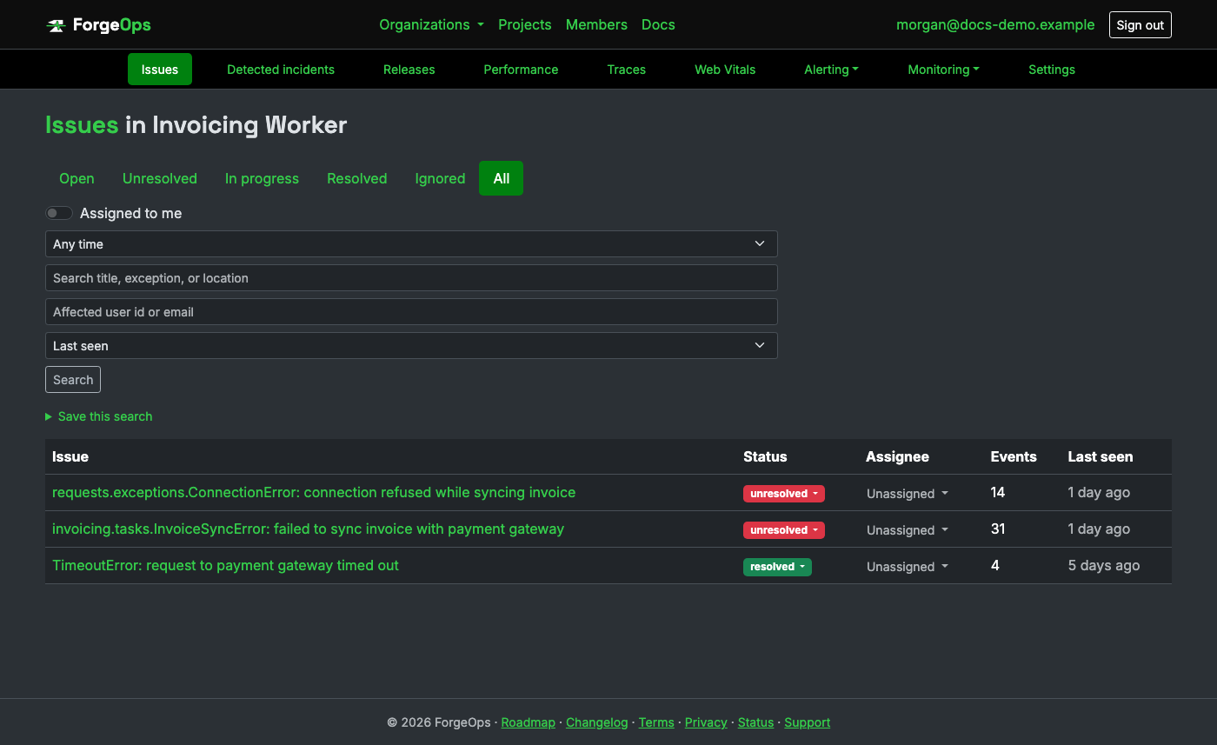Go to the Members page
1217x745 pixels.
point(596,24)
